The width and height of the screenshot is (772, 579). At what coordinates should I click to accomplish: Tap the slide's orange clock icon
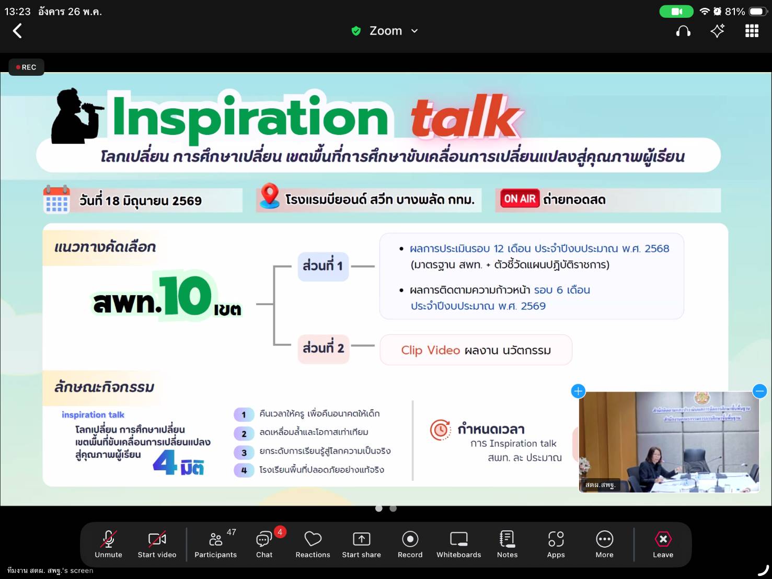click(x=440, y=430)
